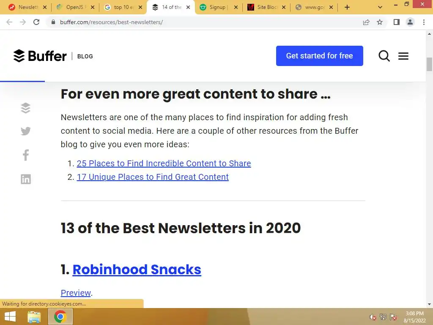Click the page vertical scrollbar thumb

[429, 64]
